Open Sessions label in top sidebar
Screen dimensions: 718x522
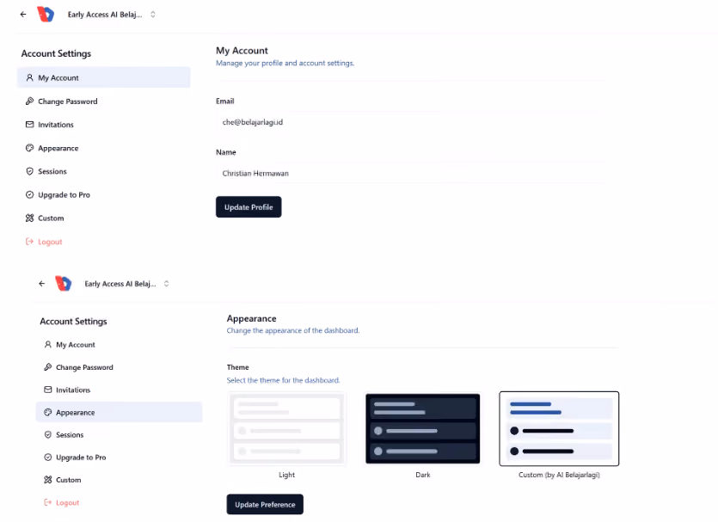pyautogui.click(x=52, y=171)
